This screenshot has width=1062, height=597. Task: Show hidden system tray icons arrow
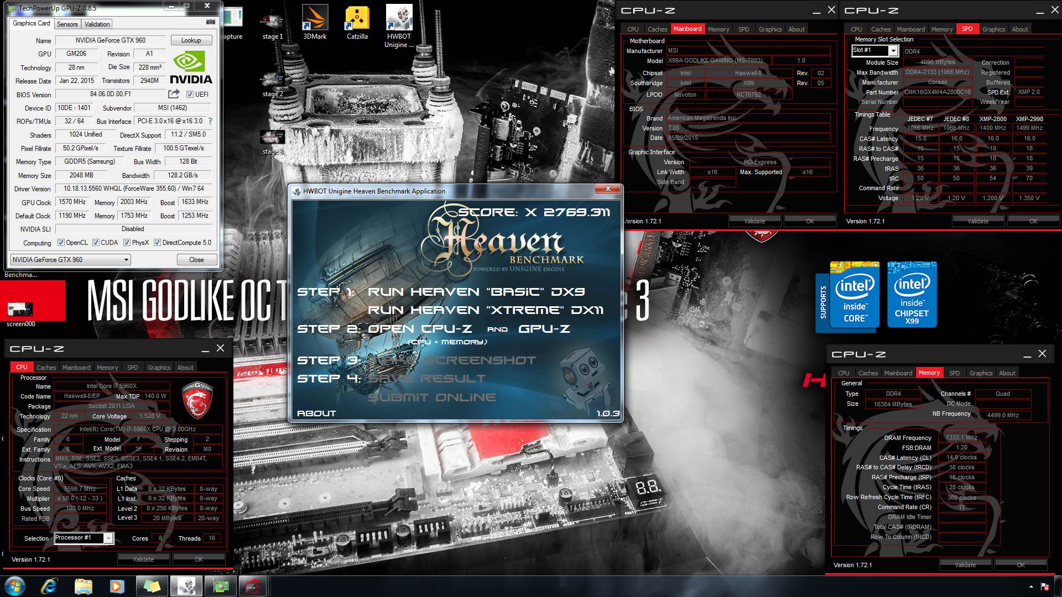pyautogui.click(x=1031, y=586)
